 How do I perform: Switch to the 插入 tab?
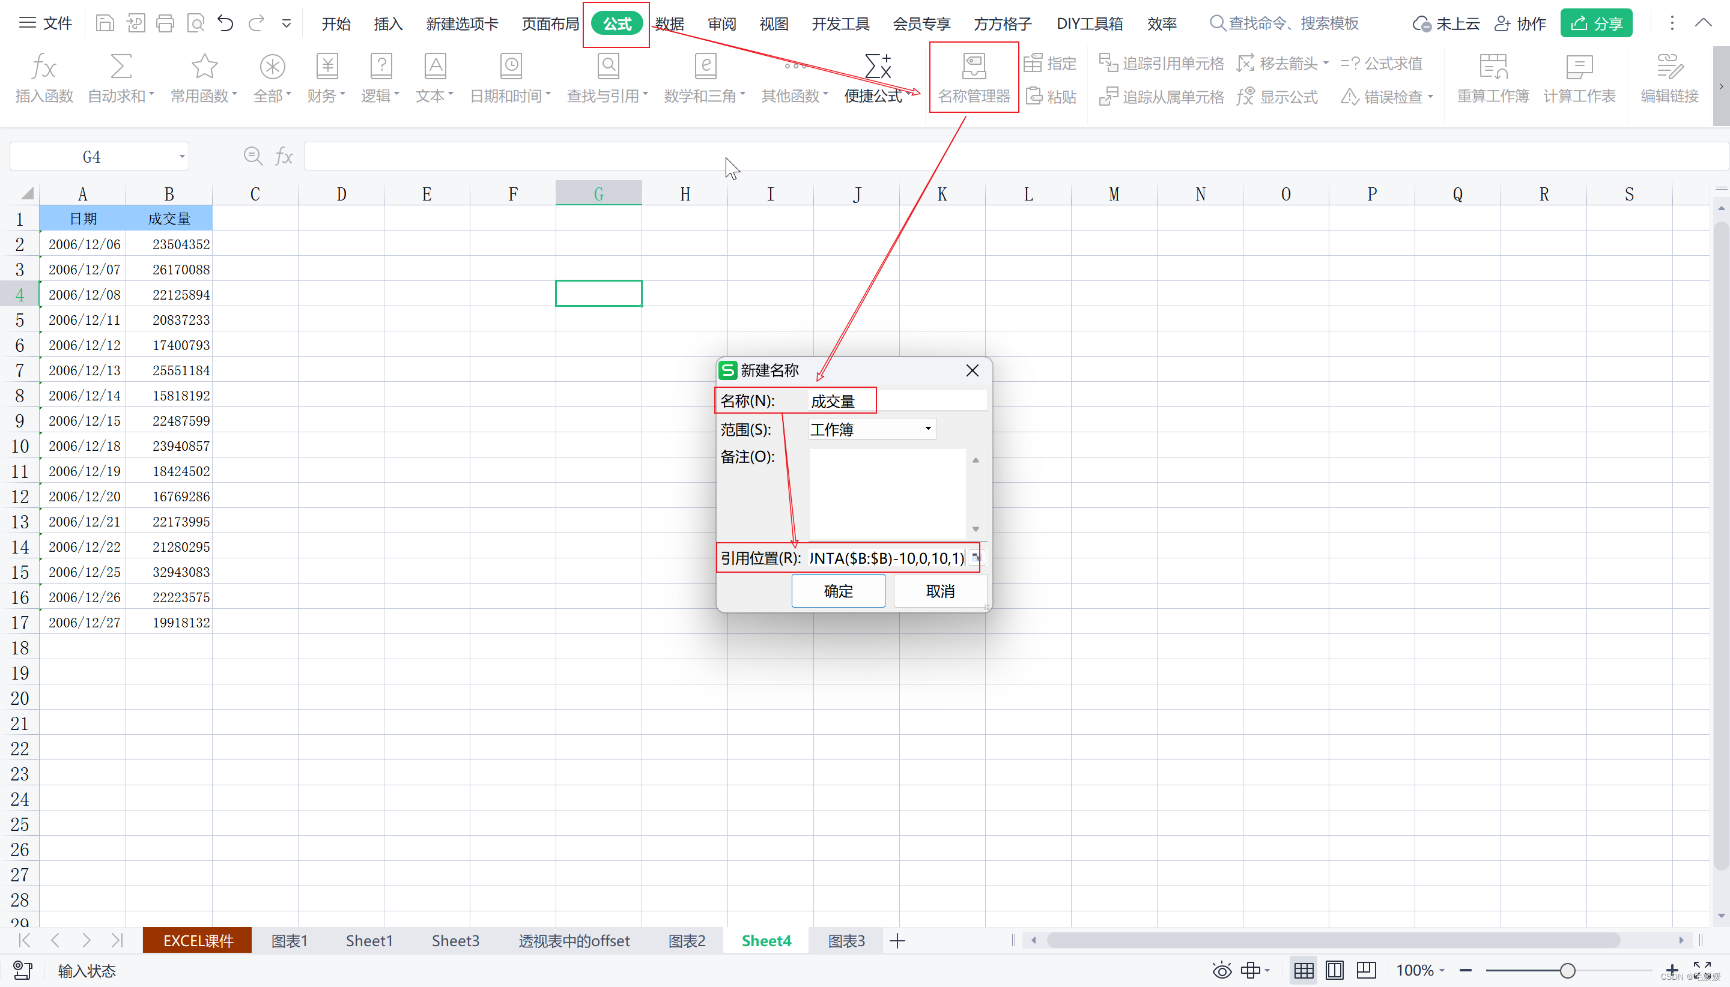pos(388,24)
